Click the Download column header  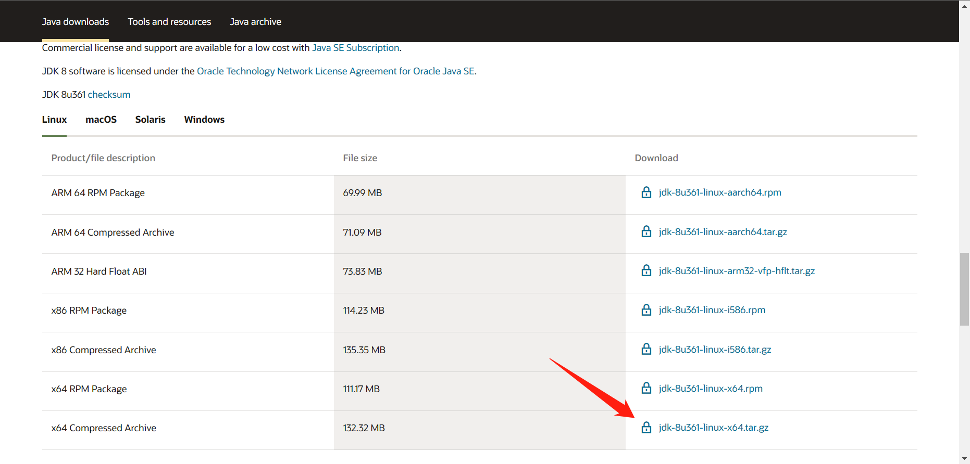click(656, 158)
